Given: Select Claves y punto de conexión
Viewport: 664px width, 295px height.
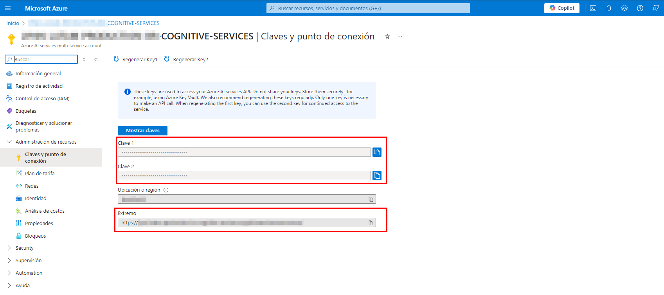Looking at the screenshot, I should 51,157.
